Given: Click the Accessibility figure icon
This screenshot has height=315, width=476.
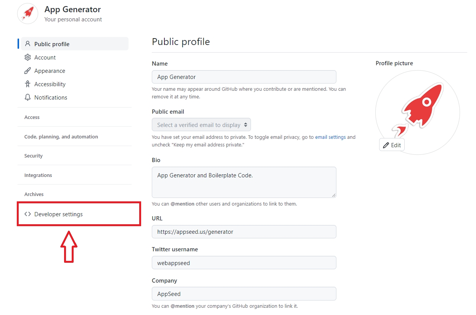Looking at the screenshot, I should pyautogui.click(x=27, y=84).
